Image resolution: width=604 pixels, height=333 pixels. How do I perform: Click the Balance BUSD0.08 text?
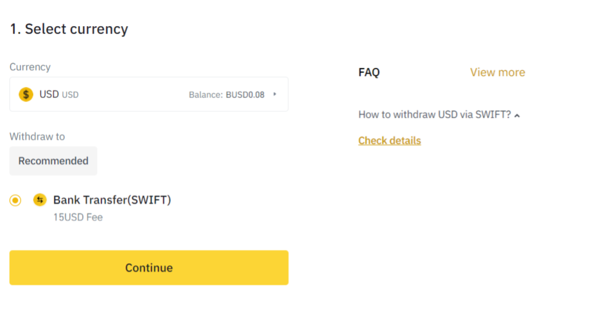(x=226, y=95)
